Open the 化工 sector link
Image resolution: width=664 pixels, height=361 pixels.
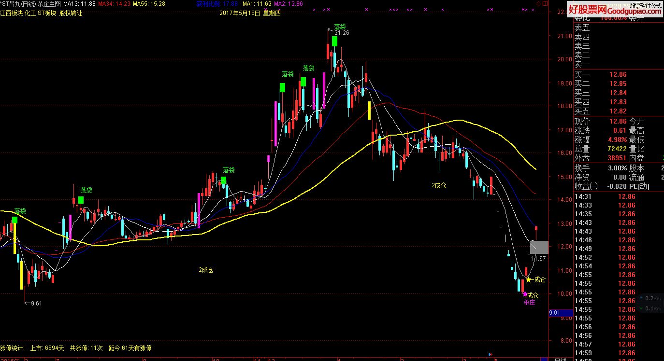pos(30,13)
